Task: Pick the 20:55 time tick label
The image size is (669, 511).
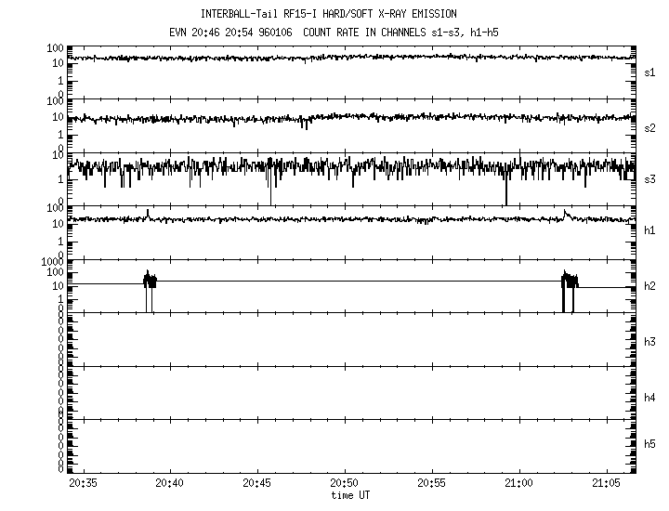Action: [x=432, y=483]
